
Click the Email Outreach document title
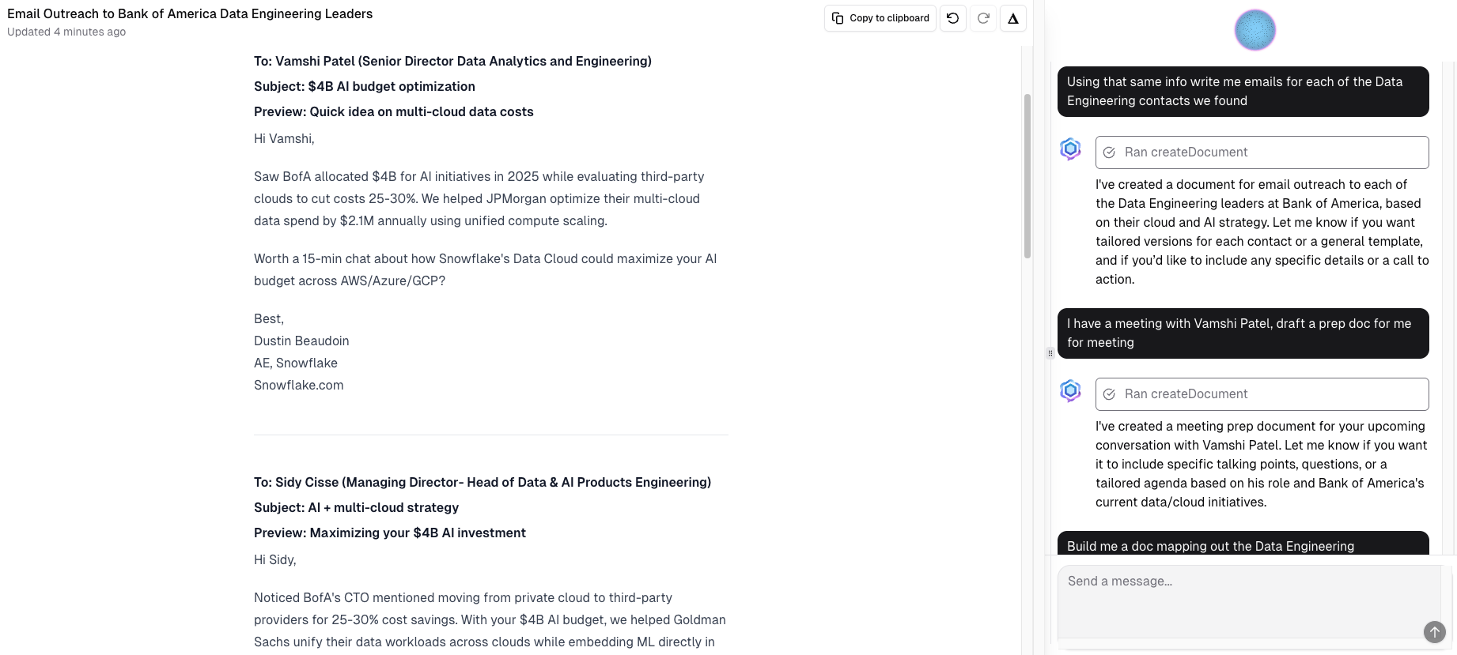pos(190,13)
